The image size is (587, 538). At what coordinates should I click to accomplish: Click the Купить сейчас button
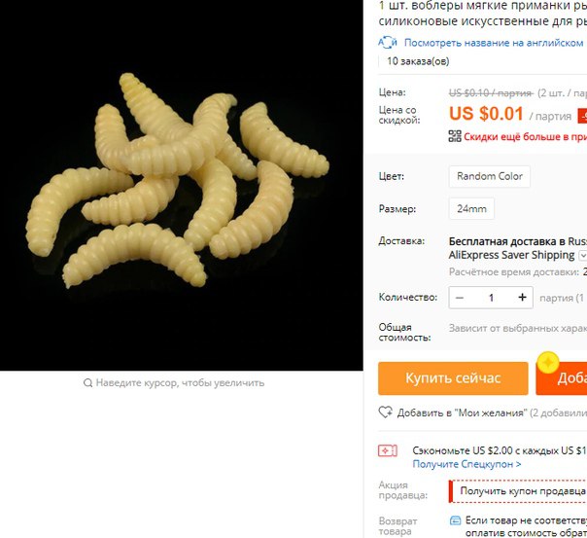pos(453,378)
